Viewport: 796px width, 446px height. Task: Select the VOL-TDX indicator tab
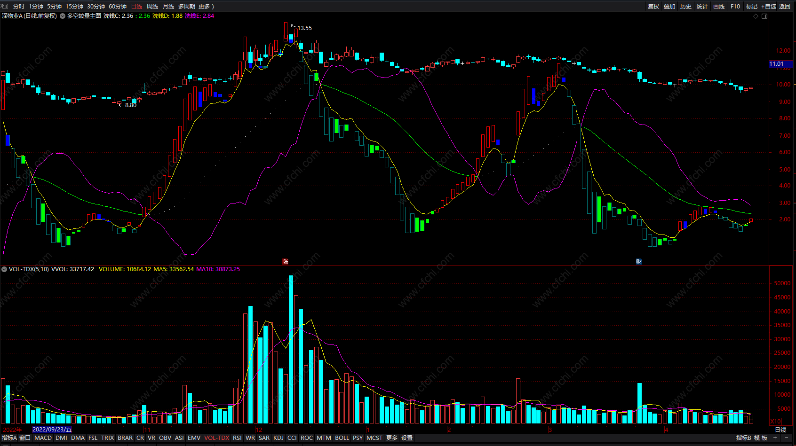click(x=217, y=438)
